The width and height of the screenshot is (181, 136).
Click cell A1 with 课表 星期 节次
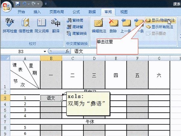[25, 75]
